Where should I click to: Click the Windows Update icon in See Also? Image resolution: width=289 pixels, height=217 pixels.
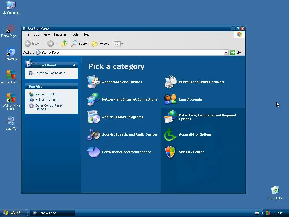31,94
